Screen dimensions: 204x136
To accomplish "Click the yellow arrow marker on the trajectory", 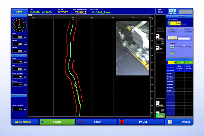I will click(x=75, y=84).
